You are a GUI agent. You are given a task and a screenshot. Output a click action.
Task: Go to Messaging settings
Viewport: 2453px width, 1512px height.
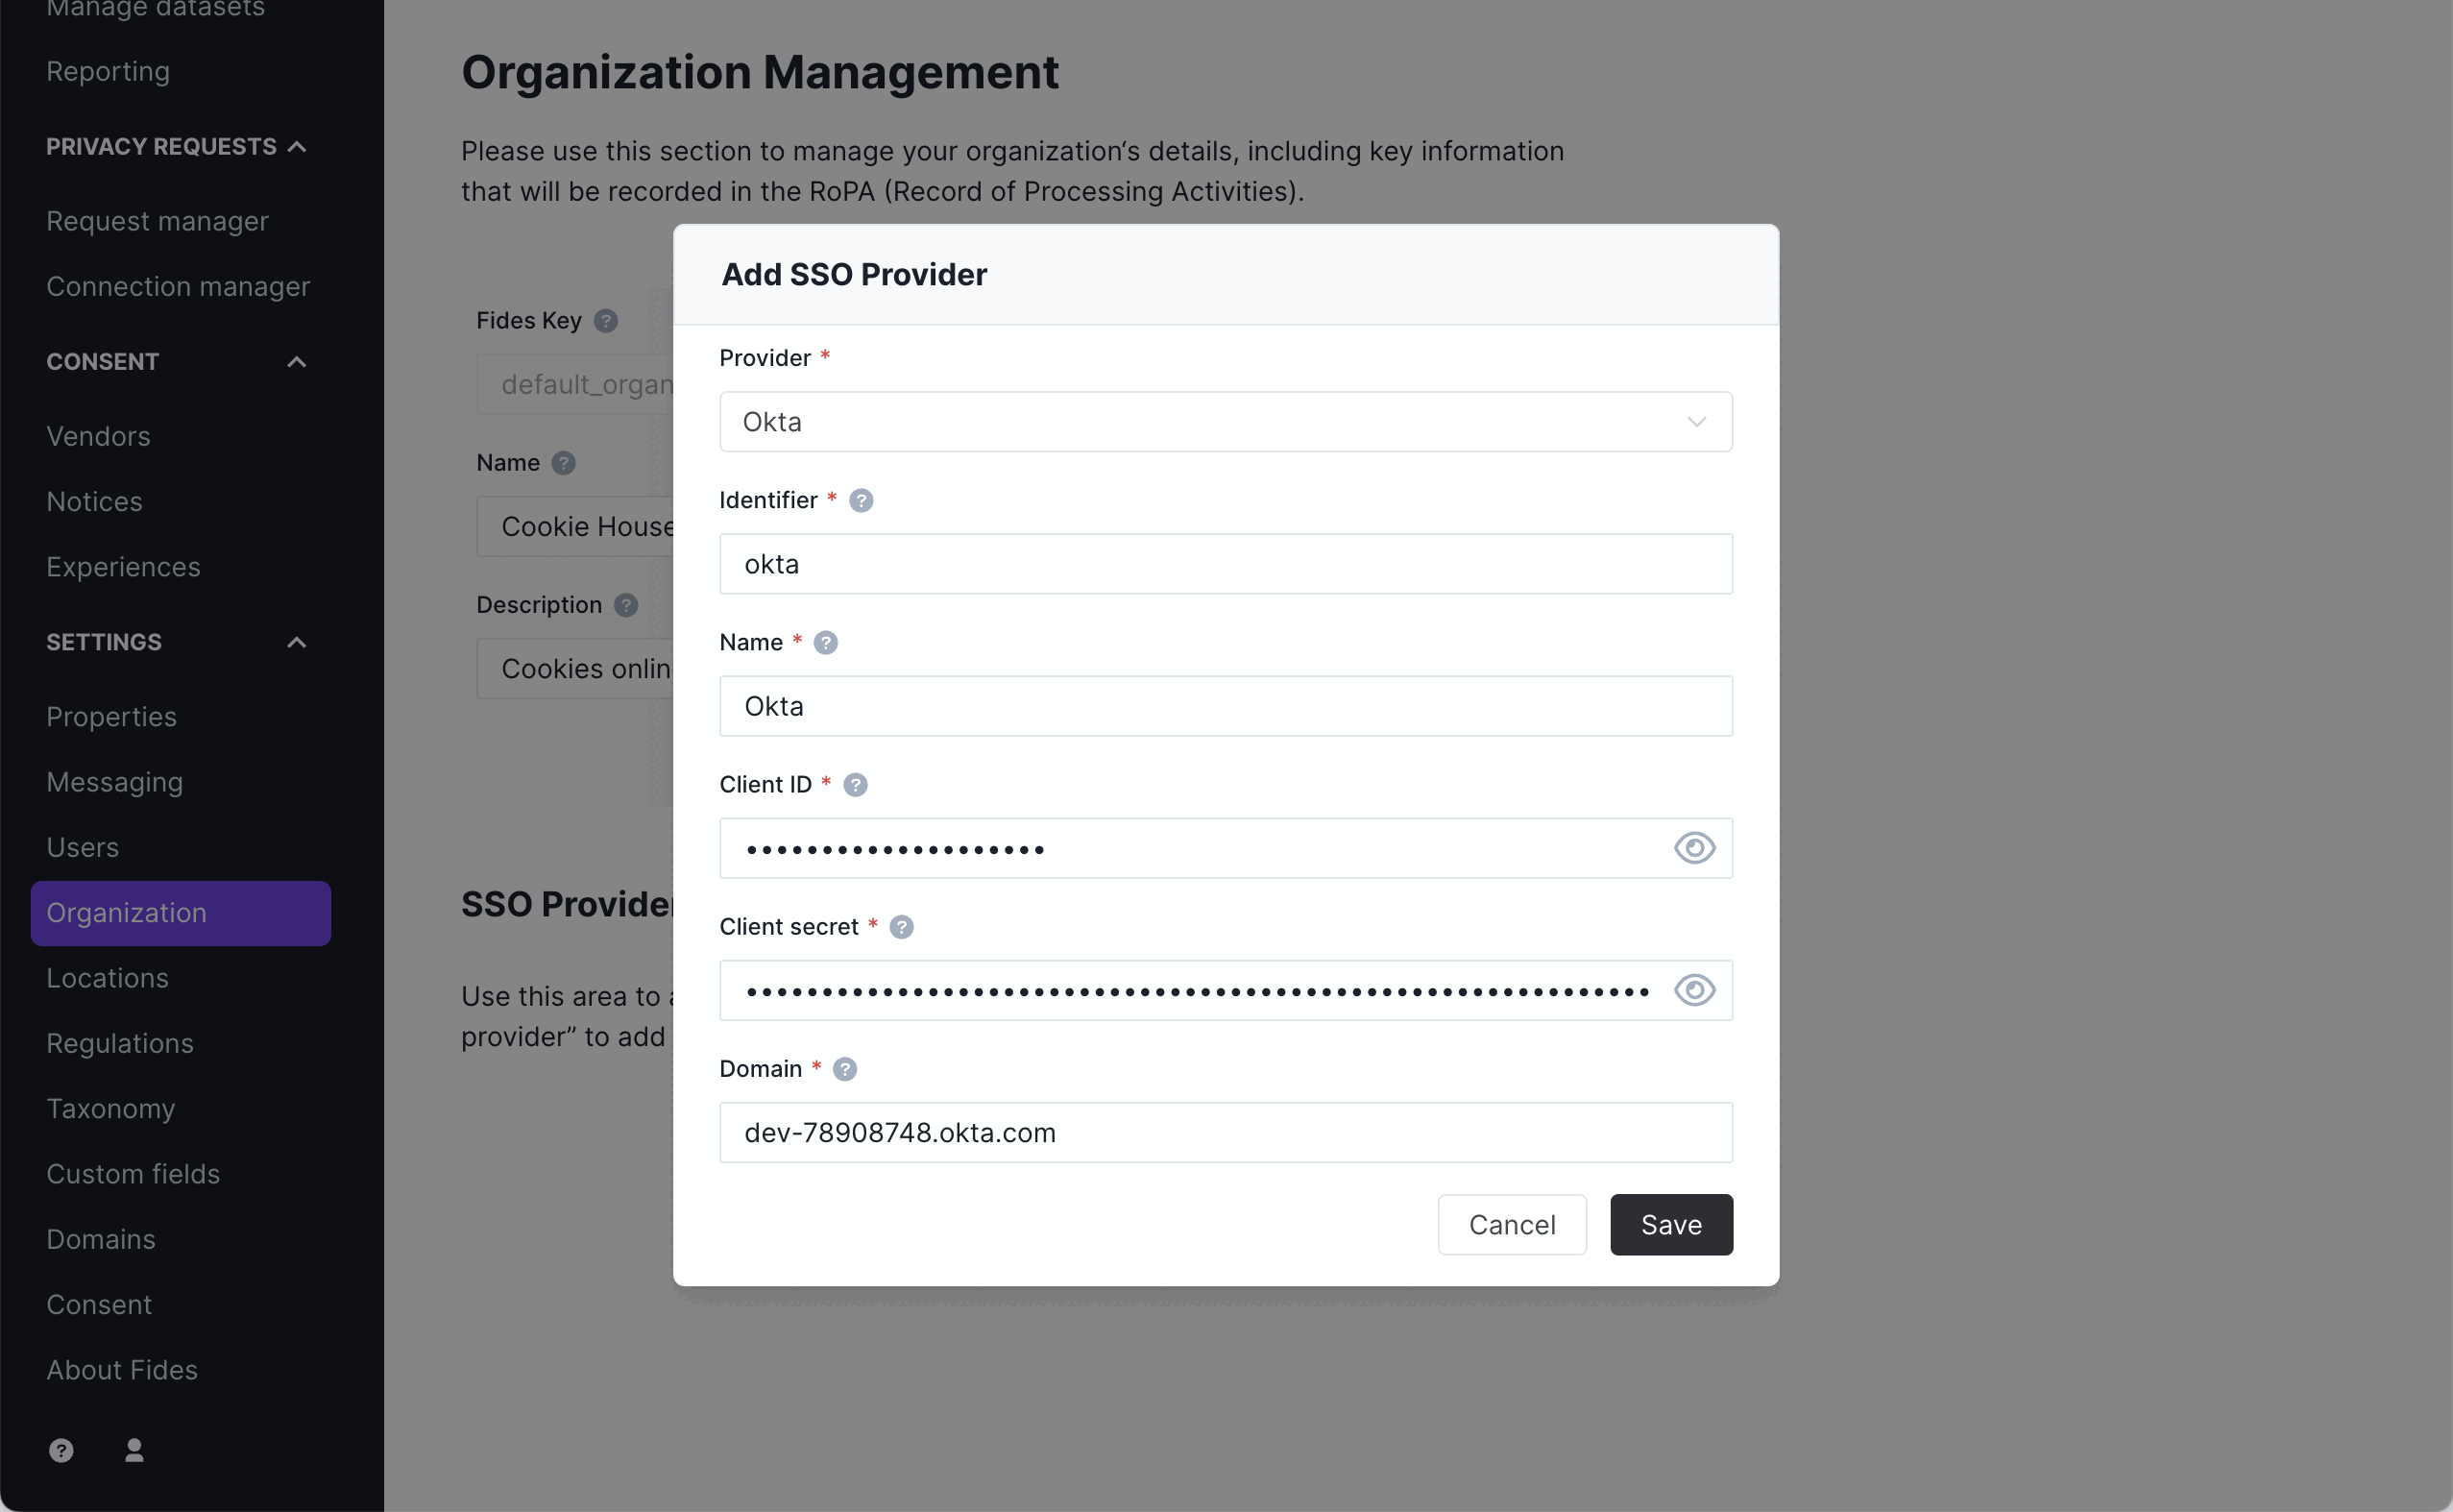[114, 782]
